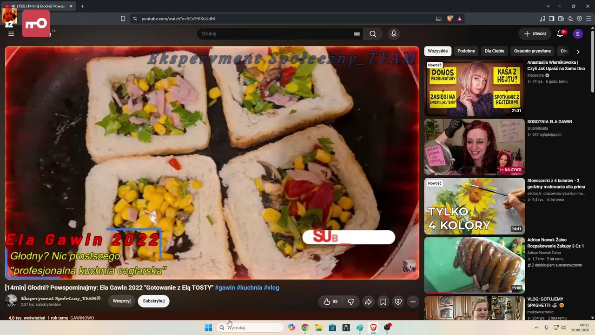Open the Słoneczniki z 4 kolorów thumbnail
Image resolution: width=595 pixels, height=335 pixels.
[x=474, y=206]
